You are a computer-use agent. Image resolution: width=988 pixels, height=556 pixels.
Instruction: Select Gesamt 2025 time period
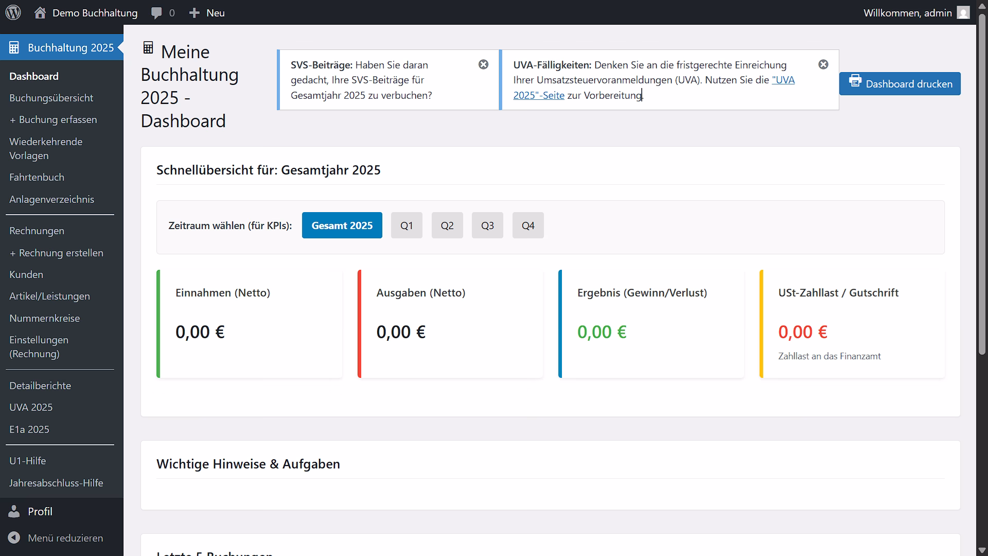(x=342, y=225)
